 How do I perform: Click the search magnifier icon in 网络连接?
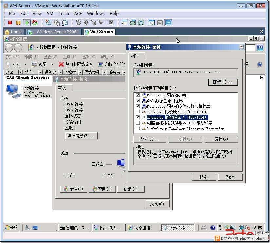click(260, 48)
